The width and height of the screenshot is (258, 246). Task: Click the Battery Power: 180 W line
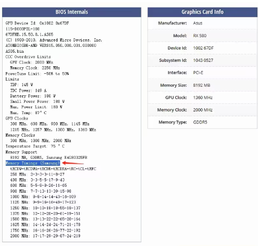pos(33,96)
